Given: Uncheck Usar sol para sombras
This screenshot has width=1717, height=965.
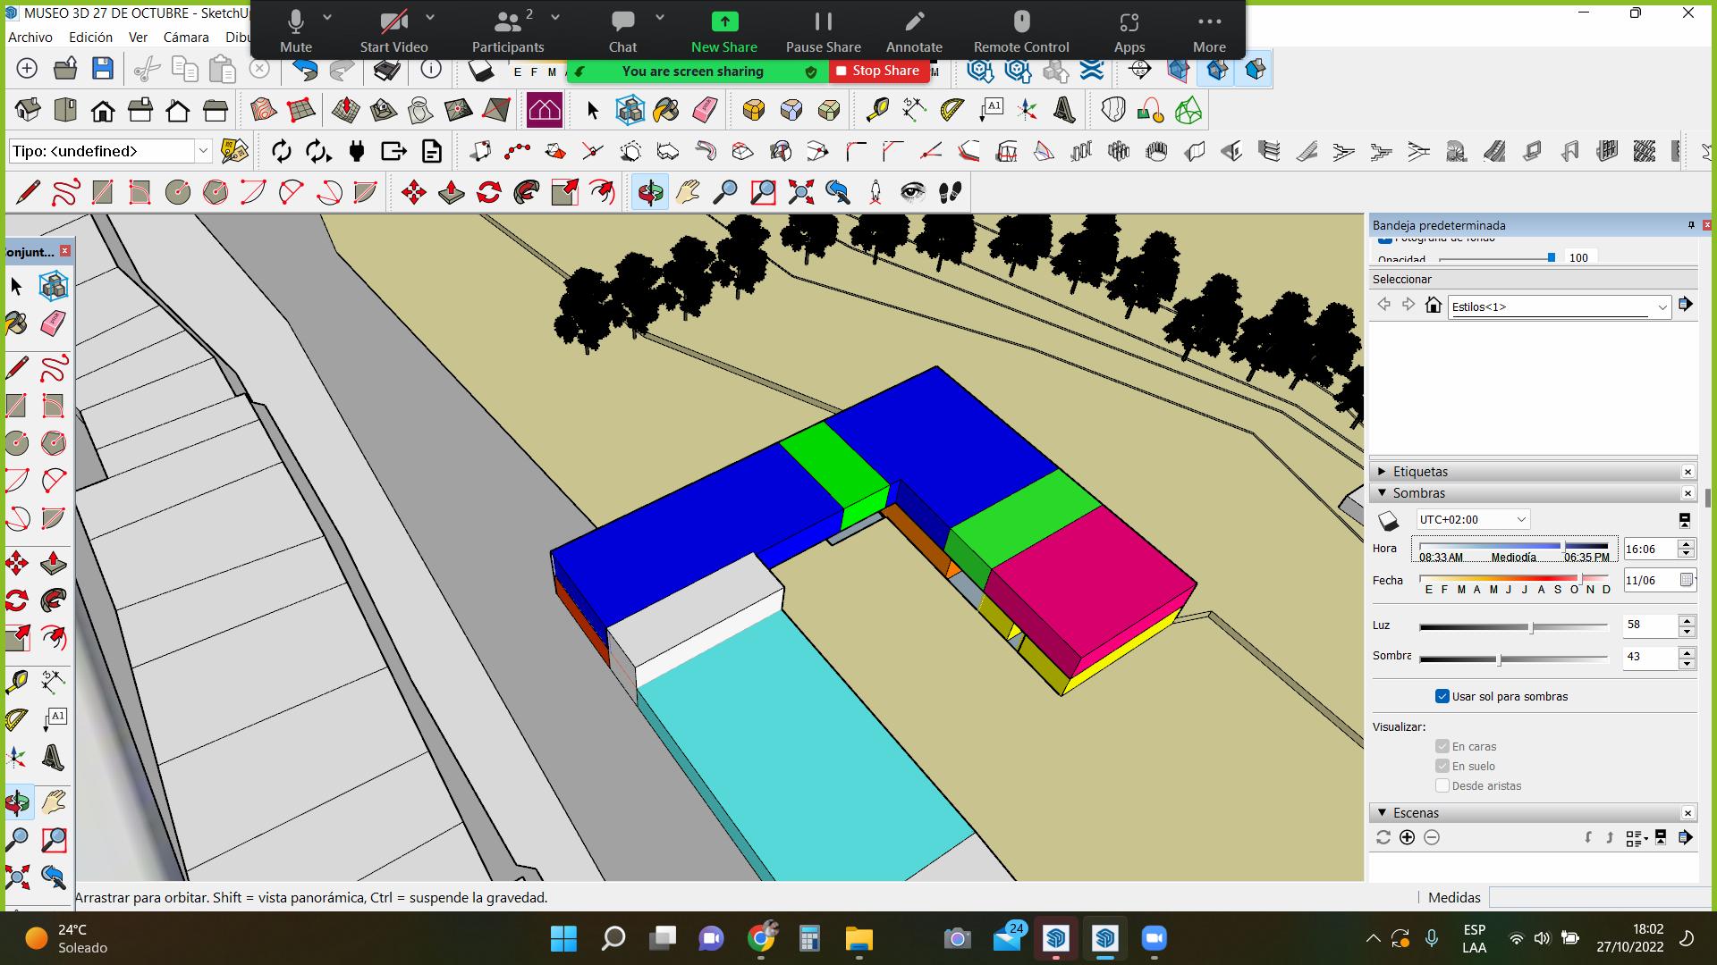Looking at the screenshot, I should click(x=1442, y=696).
